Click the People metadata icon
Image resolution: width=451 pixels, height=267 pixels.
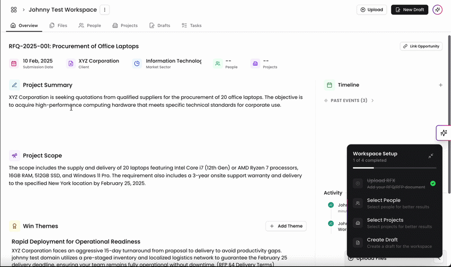pos(218,64)
